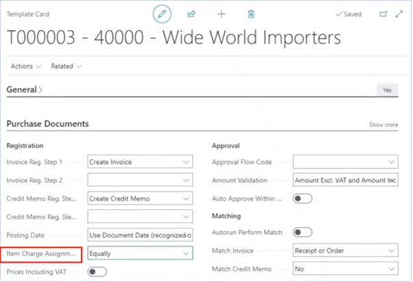This screenshot has width=413, height=282.
Task: Open Match Credit Memo dropdown
Action: 345,269
